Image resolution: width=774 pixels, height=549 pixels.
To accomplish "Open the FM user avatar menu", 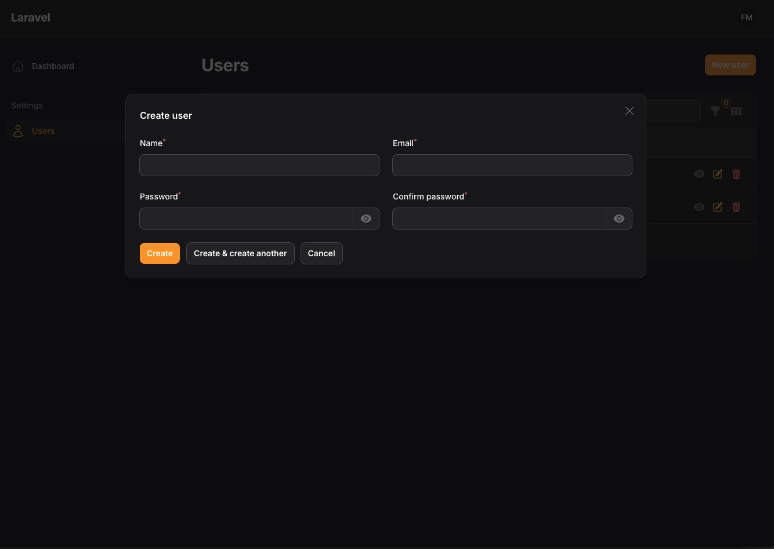I will [747, 17].
